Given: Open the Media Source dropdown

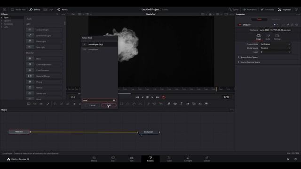Looking at the screenshot, I should point(275,48).
